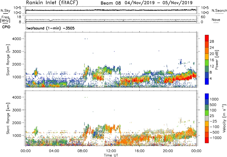
Task: Click the grey -25 to 25 segment of the Velocity color bar
Action: (x=207, y=118)
